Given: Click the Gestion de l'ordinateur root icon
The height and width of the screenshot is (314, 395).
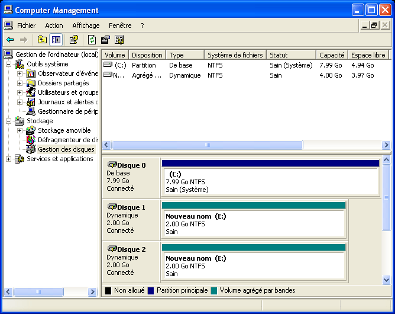Looking at the screenshot, I should tap(8, 55).
